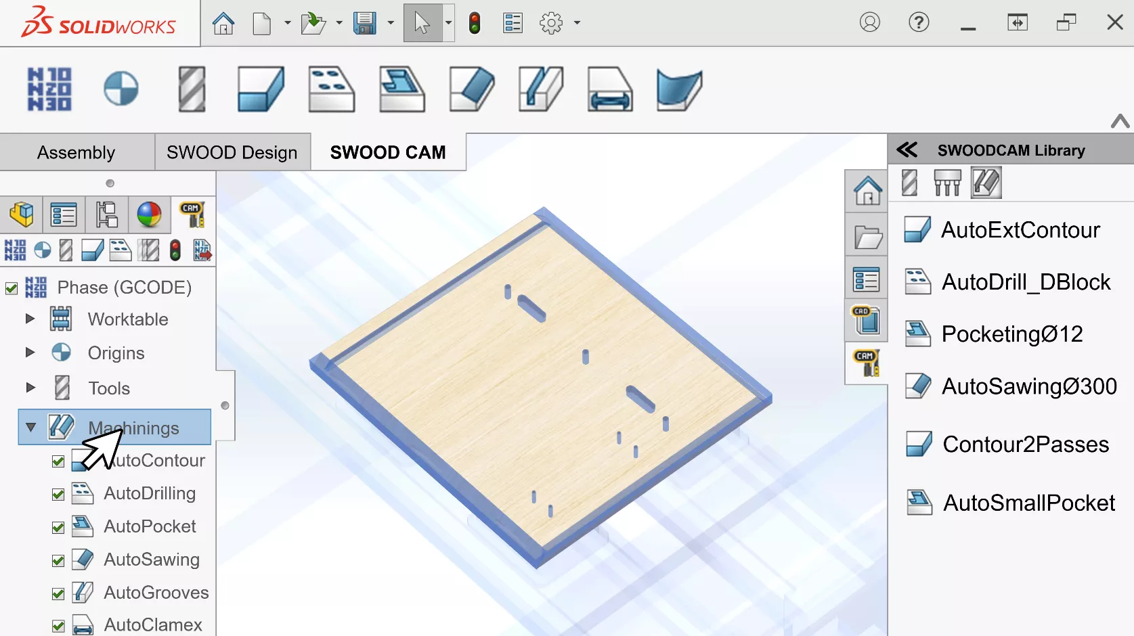The image size is (1134, 636).
Task: Switch to the Assembly tab
Action: [77, 152]
